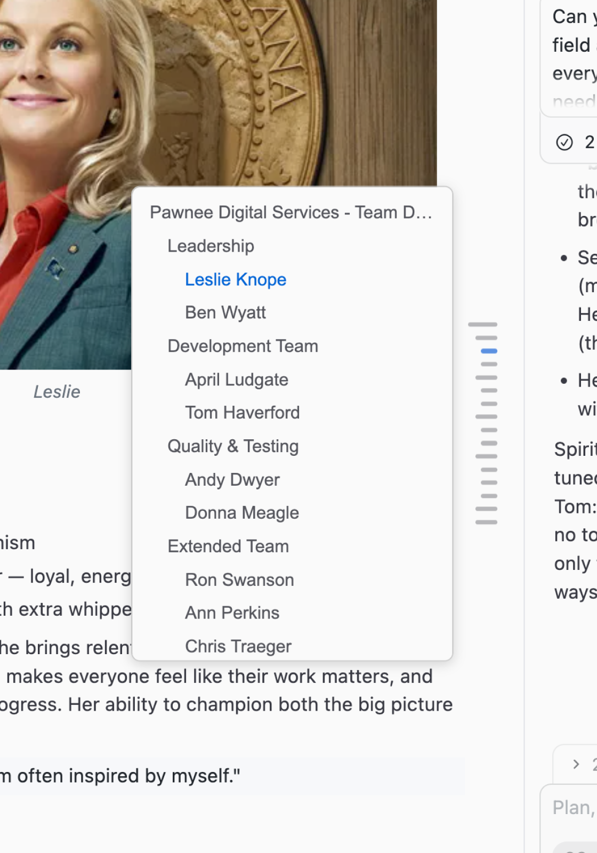Open Leslie Knope in the outline

(236, 279)
